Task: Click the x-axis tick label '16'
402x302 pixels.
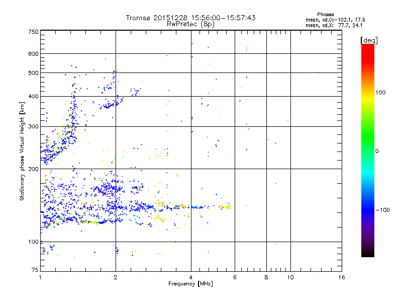Action: (342, 277)
